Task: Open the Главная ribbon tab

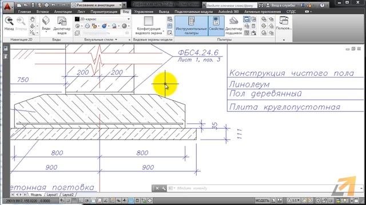Action: point(25,11)
